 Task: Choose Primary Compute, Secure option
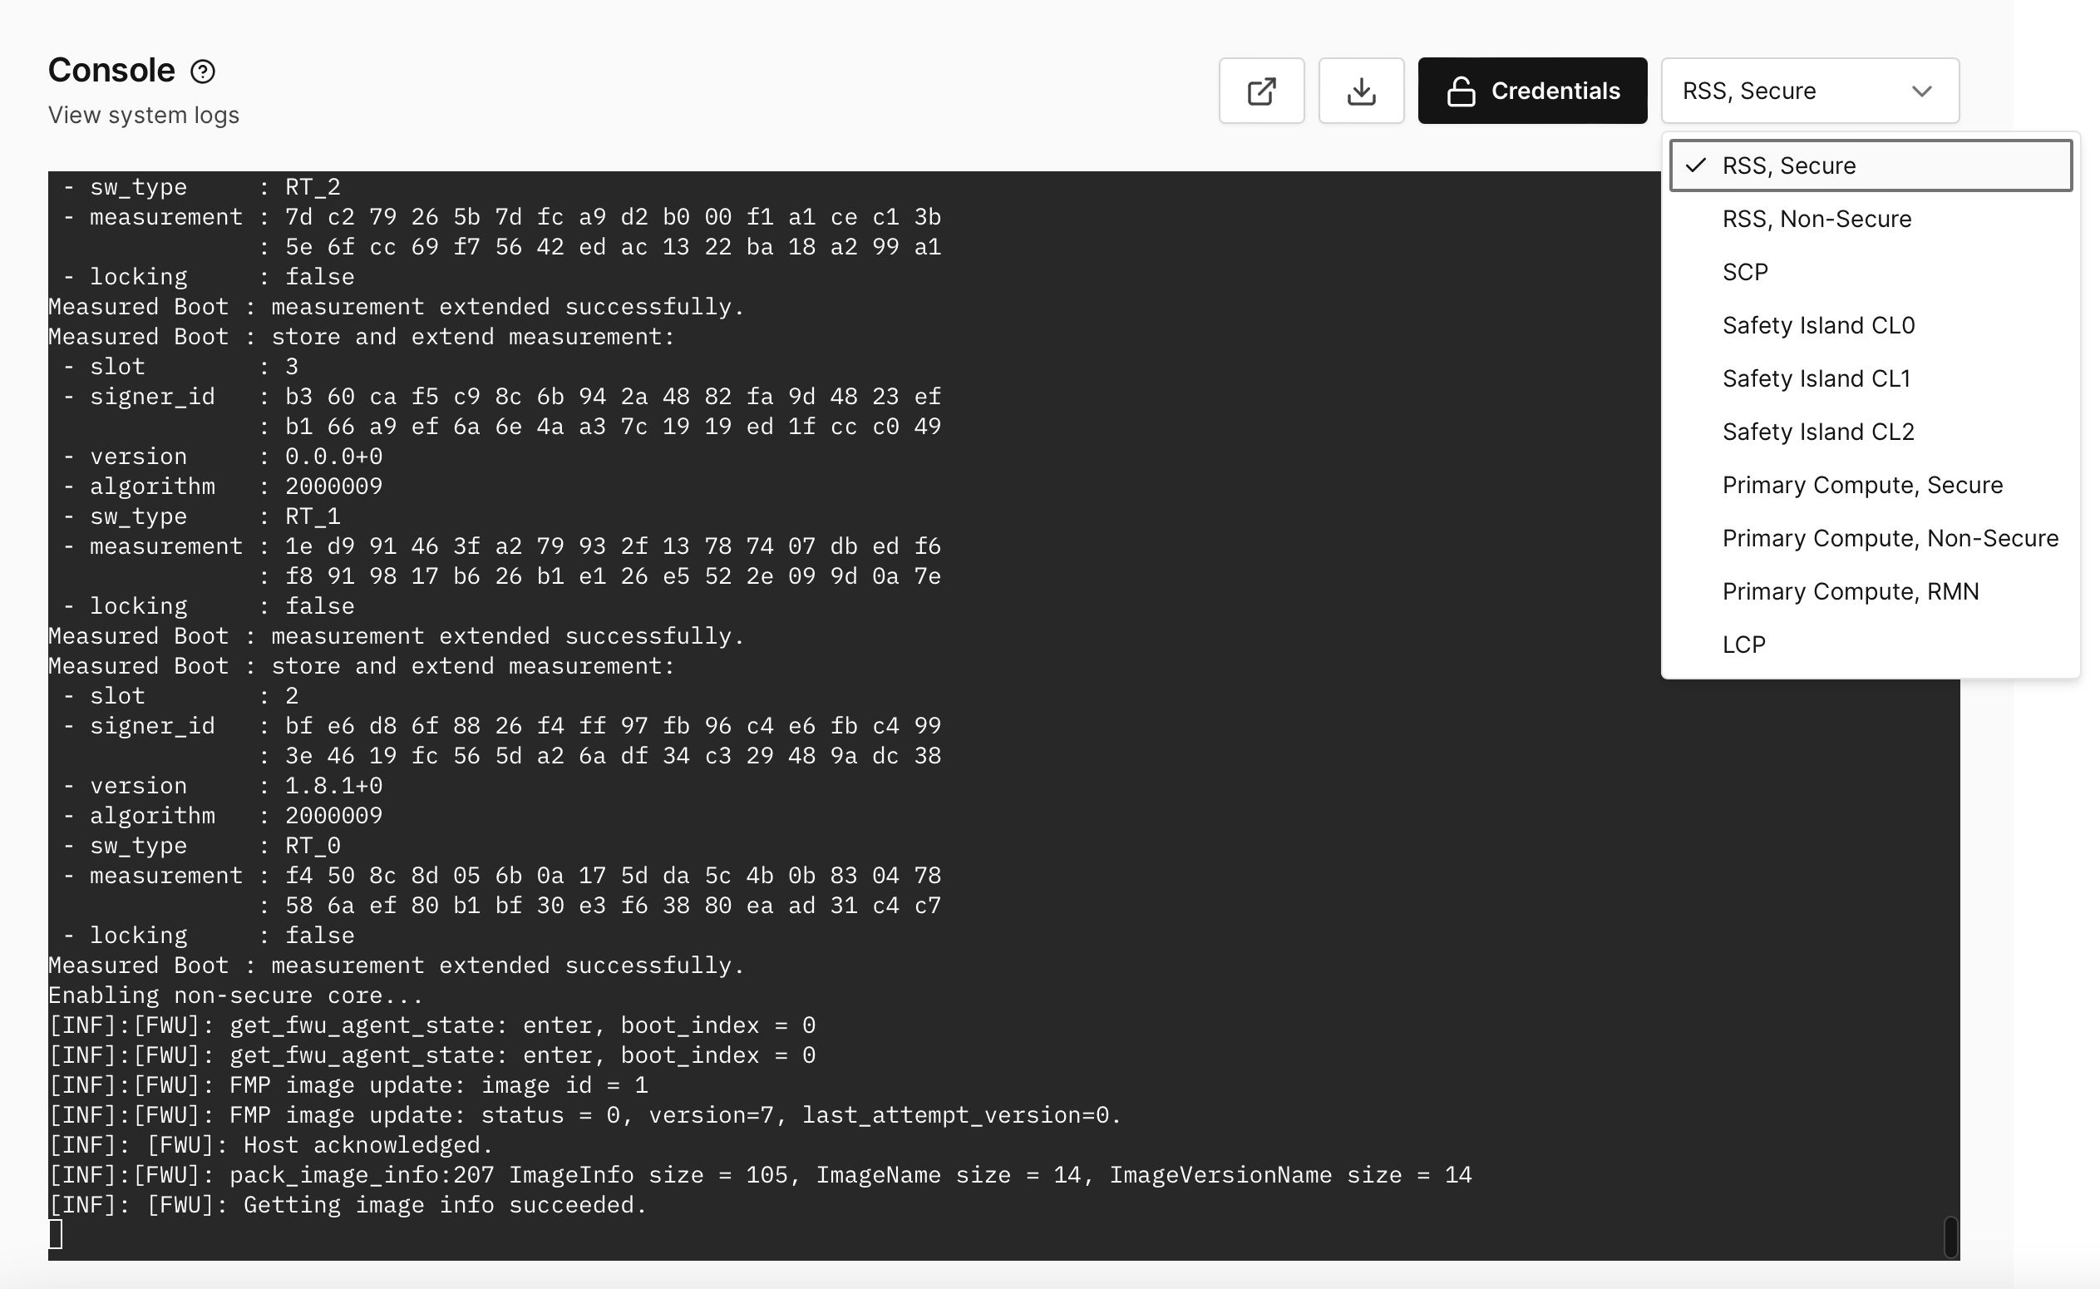click(x=1865, y=485)
